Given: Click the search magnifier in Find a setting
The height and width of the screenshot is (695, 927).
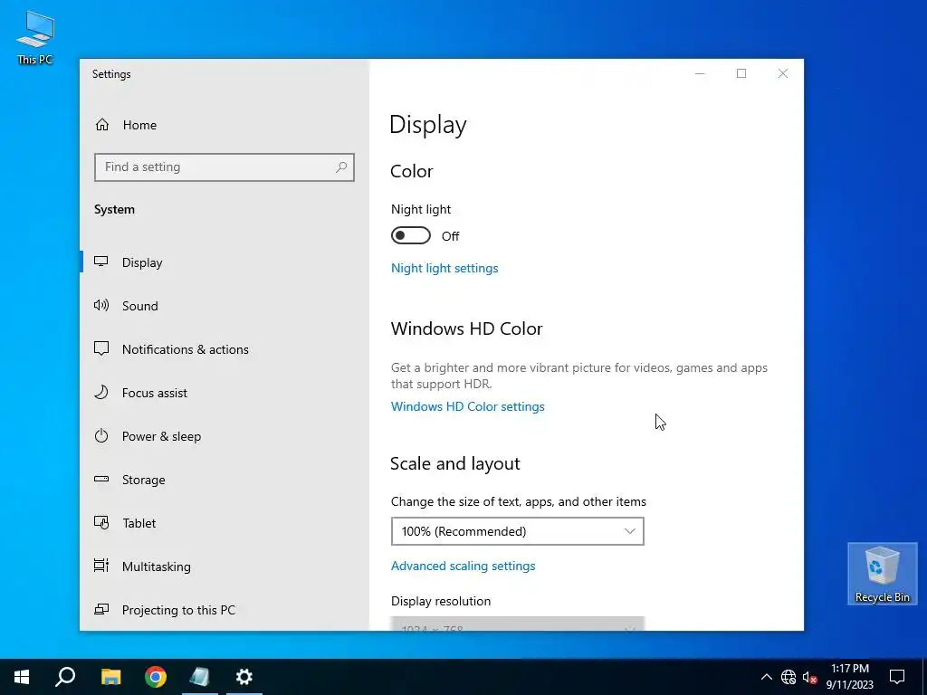Looking at the screenshot, I should 341,167.
